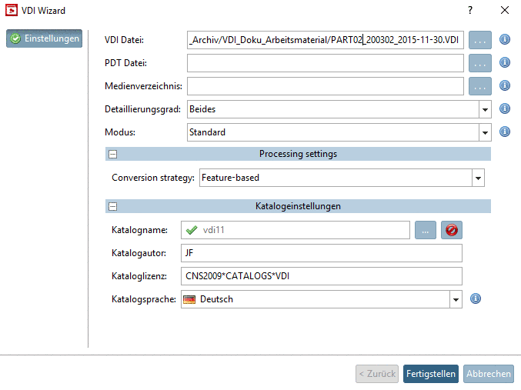The width and height of the screenshot is (521, 390).
Task: Click the green check icon in Katalogname field
Action: (x=192, y=230)
